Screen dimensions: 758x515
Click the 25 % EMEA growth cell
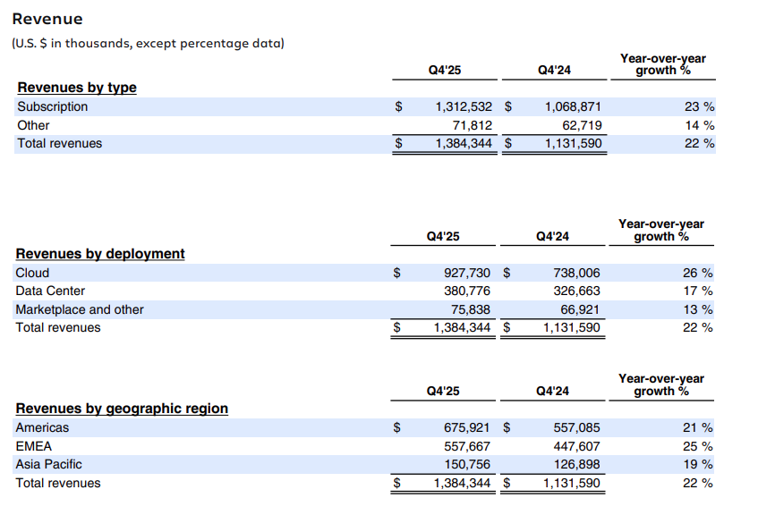(x=697, y=446)
